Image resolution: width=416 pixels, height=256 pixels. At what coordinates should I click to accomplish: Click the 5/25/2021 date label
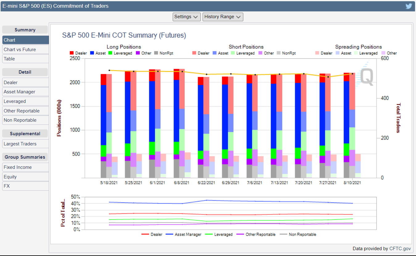coord(133,183)
